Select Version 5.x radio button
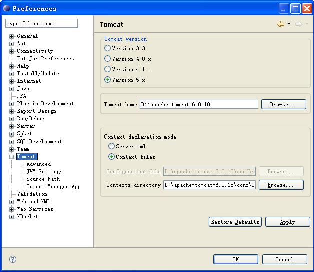The image size is (314, 272). pyautogui.click(x=107, y=80)
